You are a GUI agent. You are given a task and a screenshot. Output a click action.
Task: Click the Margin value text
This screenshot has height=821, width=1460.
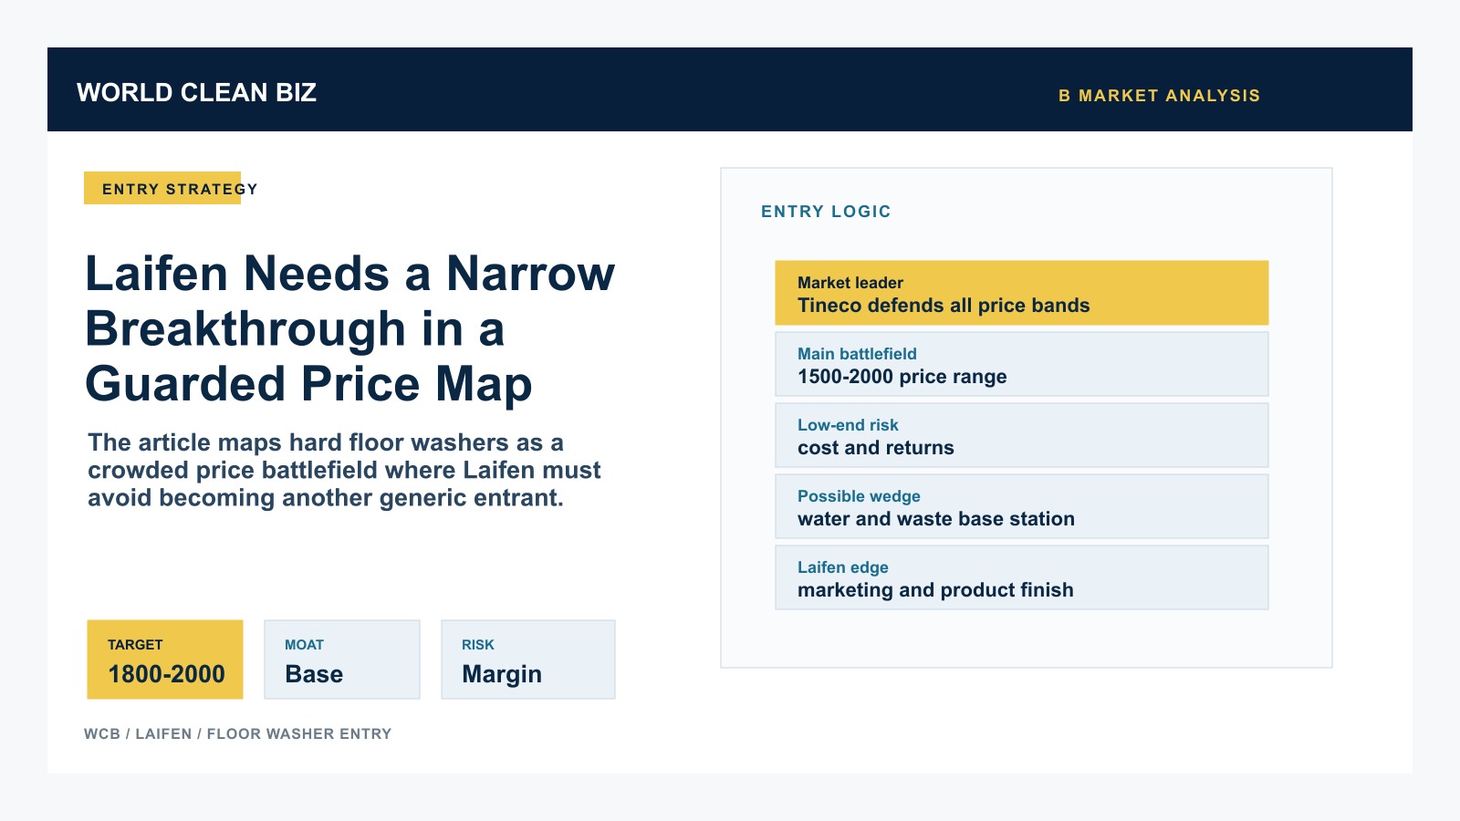[502, 674]
